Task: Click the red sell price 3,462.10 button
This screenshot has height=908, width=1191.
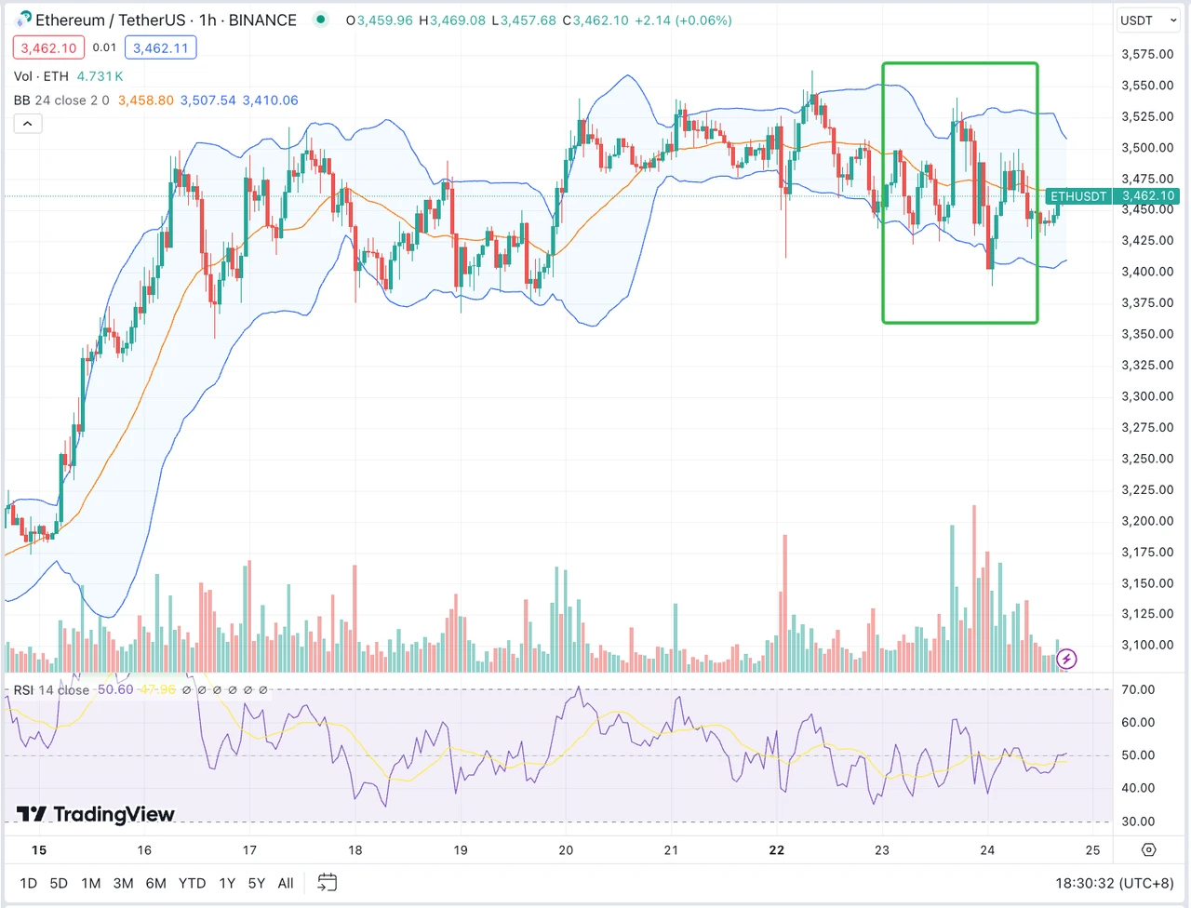Action: 48,47
